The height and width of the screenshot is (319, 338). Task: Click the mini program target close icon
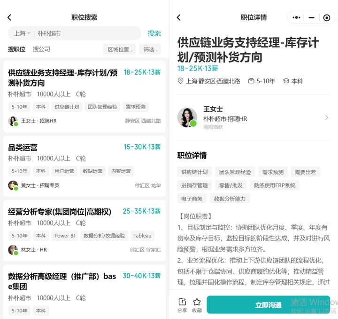pos(327,17)
